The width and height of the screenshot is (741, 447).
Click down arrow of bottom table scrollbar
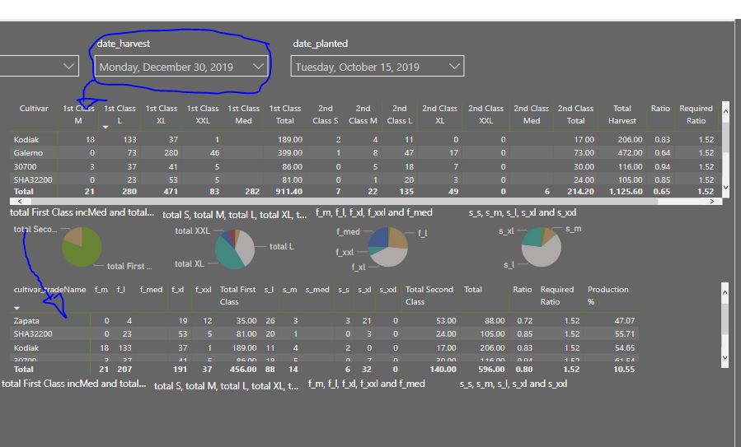tap(725, 357)
